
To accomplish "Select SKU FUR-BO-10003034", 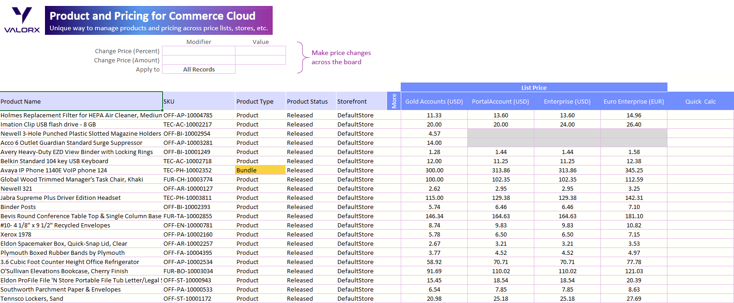I will 199,271.
